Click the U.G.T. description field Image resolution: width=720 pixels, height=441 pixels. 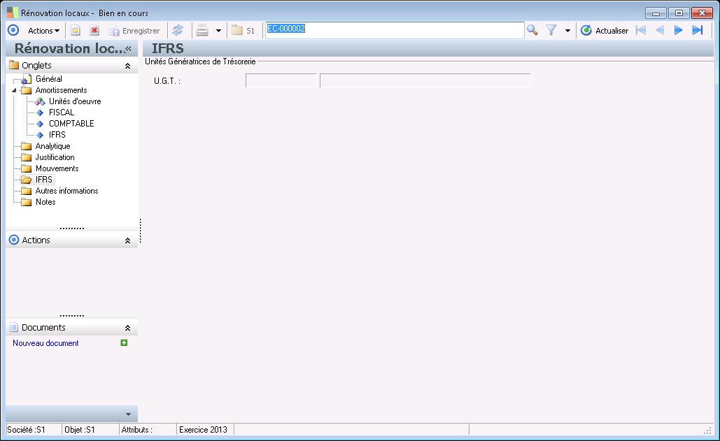[425, 80]
